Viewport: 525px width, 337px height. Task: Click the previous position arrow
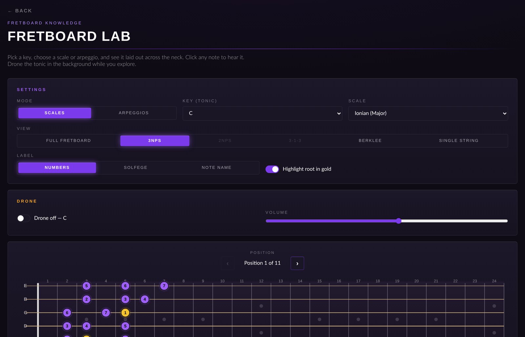click(x=228, y=263)
